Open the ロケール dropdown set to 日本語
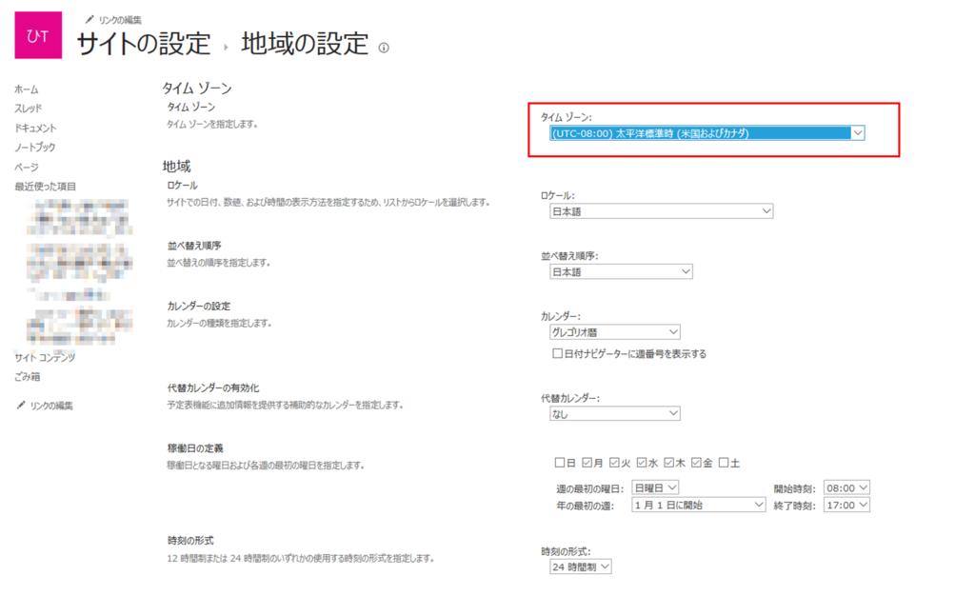Image resolution: width=975 pixels, height=596 pixels. pos(661,211)
